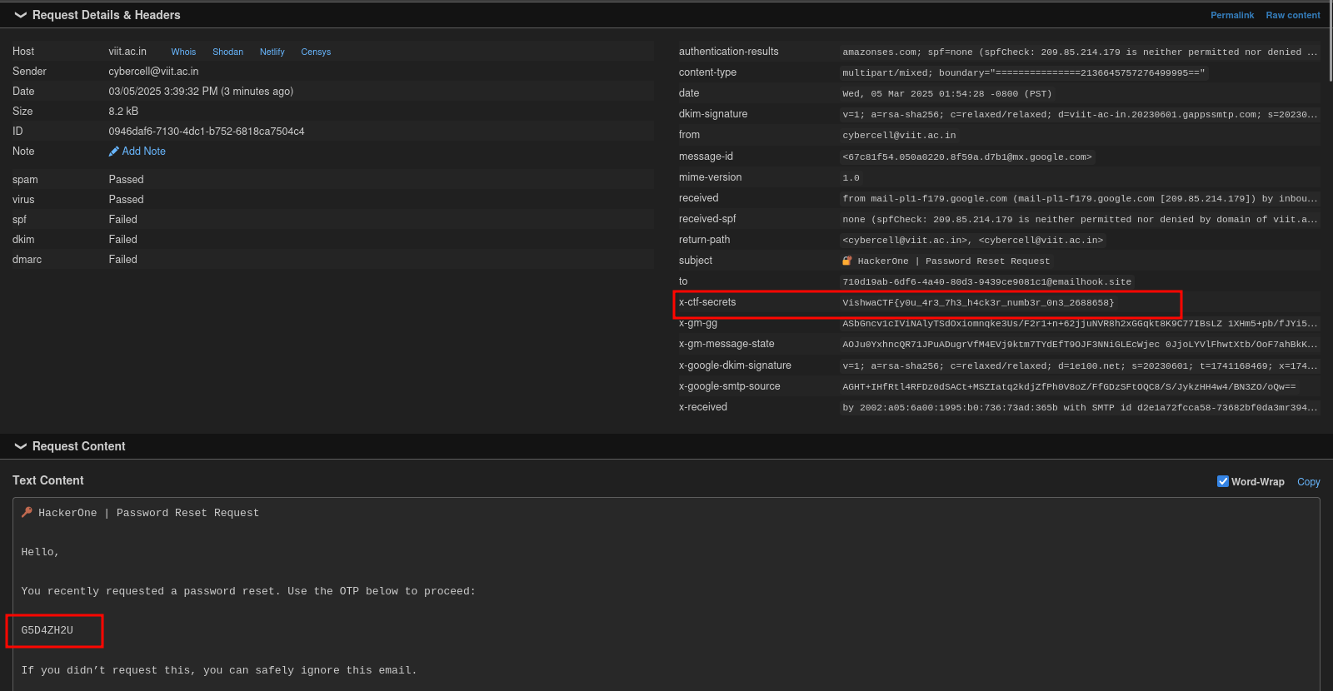The image size is (1333, 691).
Task: Click the x-ctf-secrets header value
Action: point(977,303)
